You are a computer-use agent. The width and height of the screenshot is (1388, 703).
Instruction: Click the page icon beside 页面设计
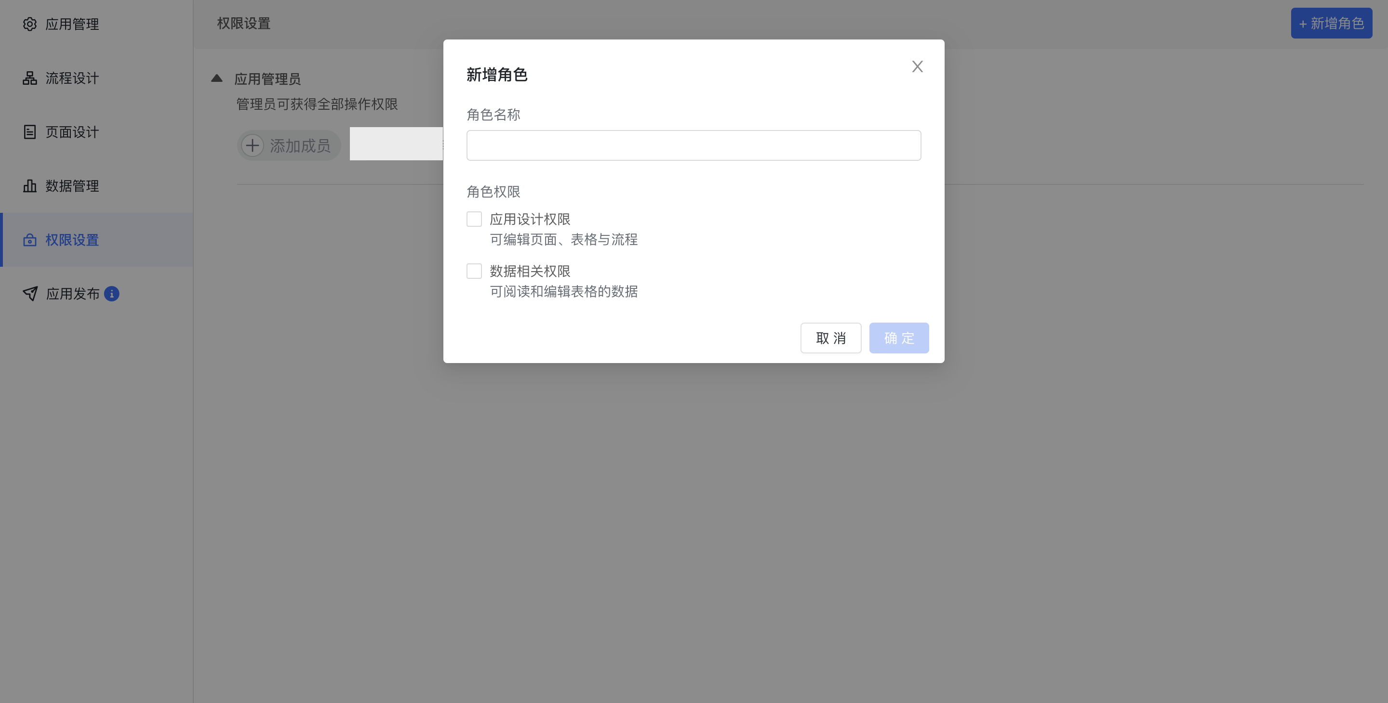click(x=29, y=132)
